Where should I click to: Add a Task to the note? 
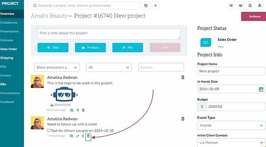coord(53,48)
